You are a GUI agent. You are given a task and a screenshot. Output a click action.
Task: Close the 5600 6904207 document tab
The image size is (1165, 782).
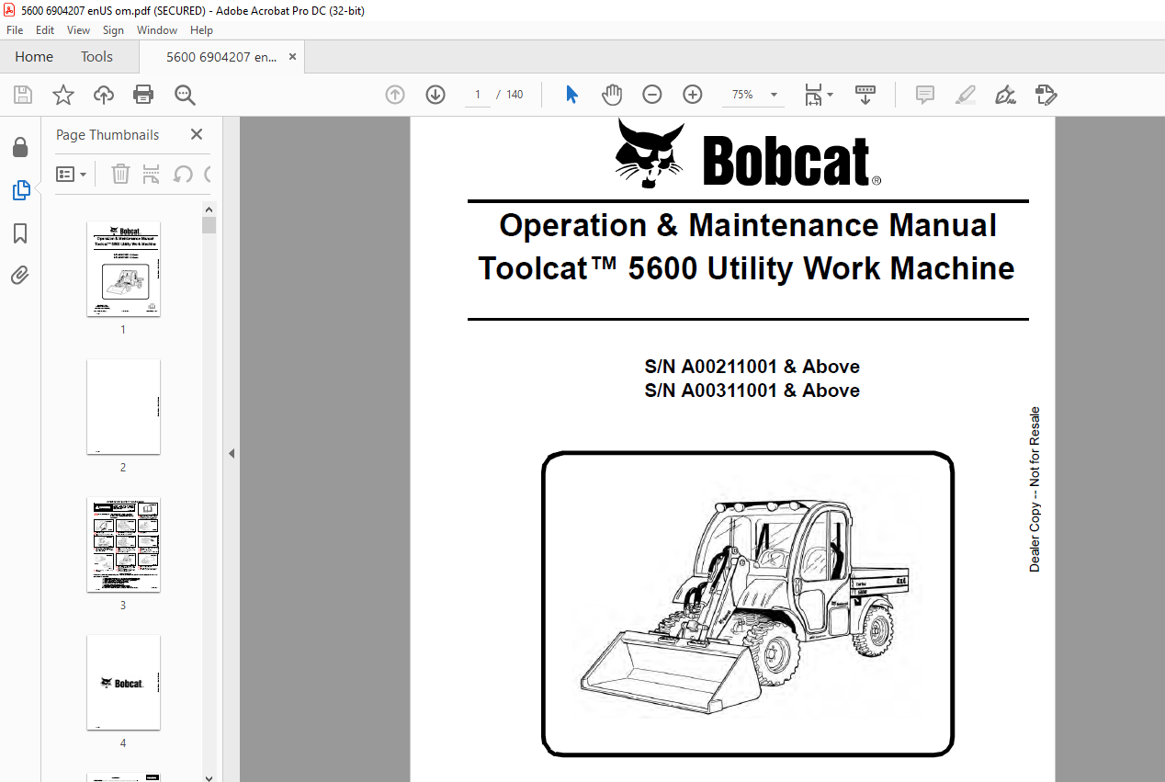293,57
